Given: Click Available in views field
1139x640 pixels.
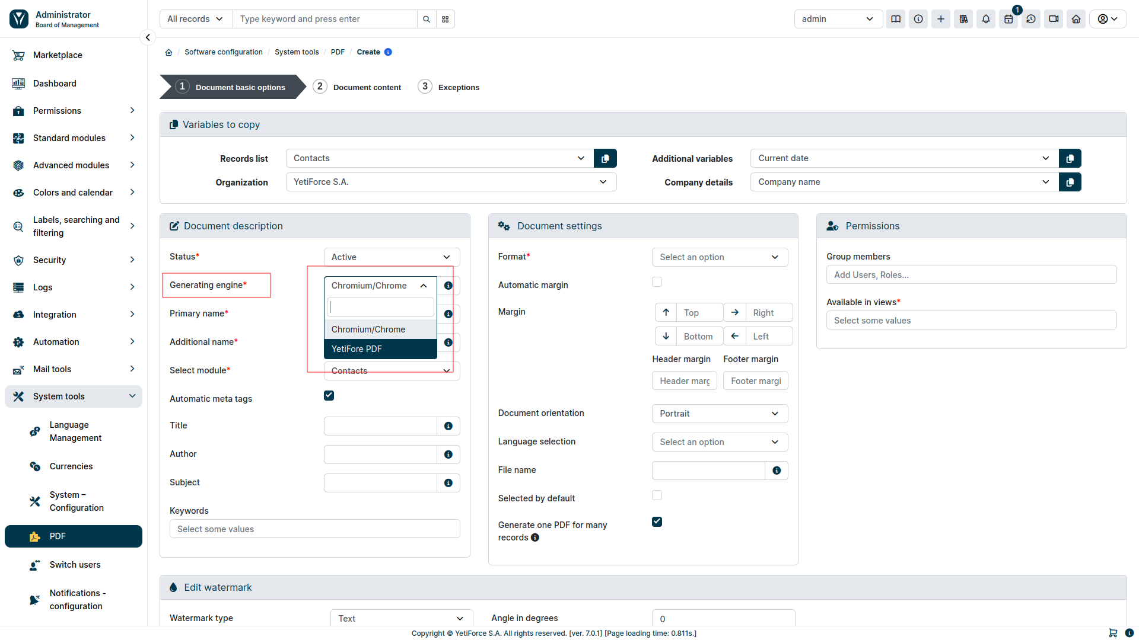Looking at the screenshot, I should (971, 321).
